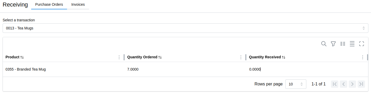Expand the Select a transaction dropdown

[x=185, y=28]
